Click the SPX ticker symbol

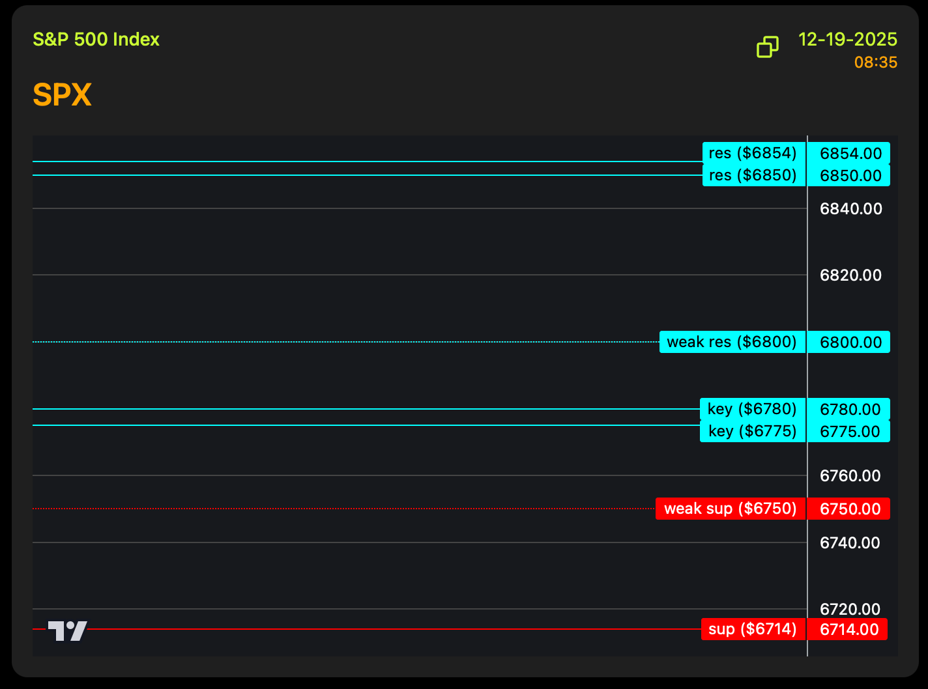point(62,95)
